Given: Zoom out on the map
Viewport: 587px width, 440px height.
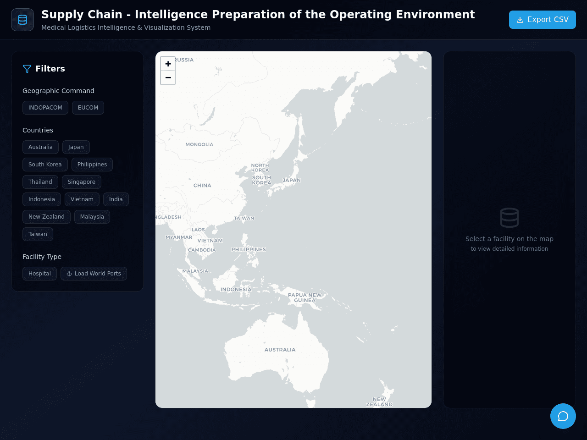Looking at the screenshot, I should pos(168,78).
